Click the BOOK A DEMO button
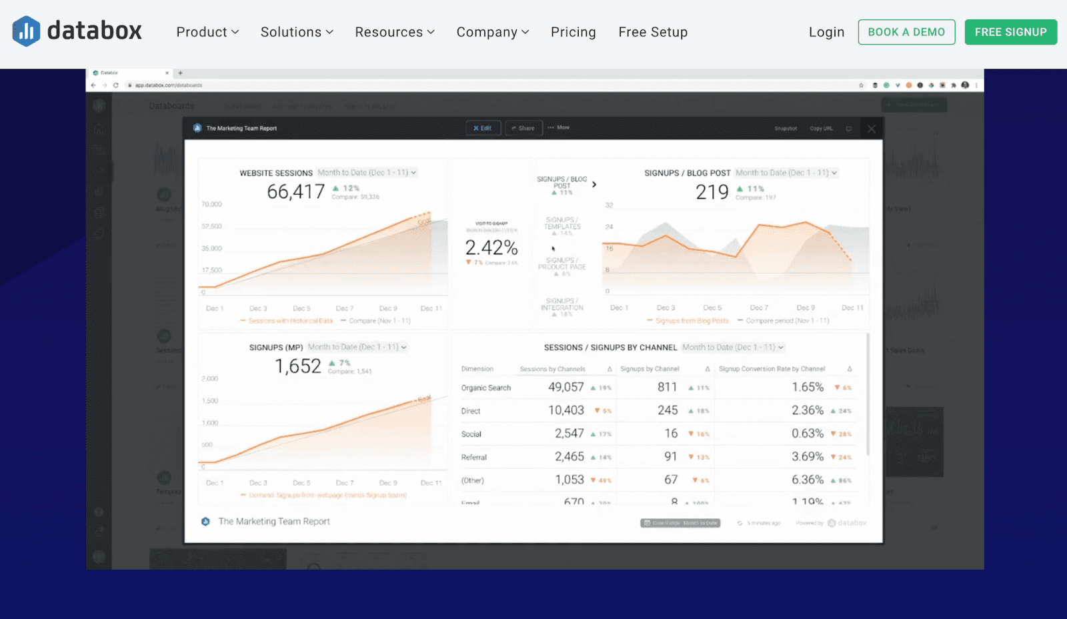 click(x=906, y=32)
